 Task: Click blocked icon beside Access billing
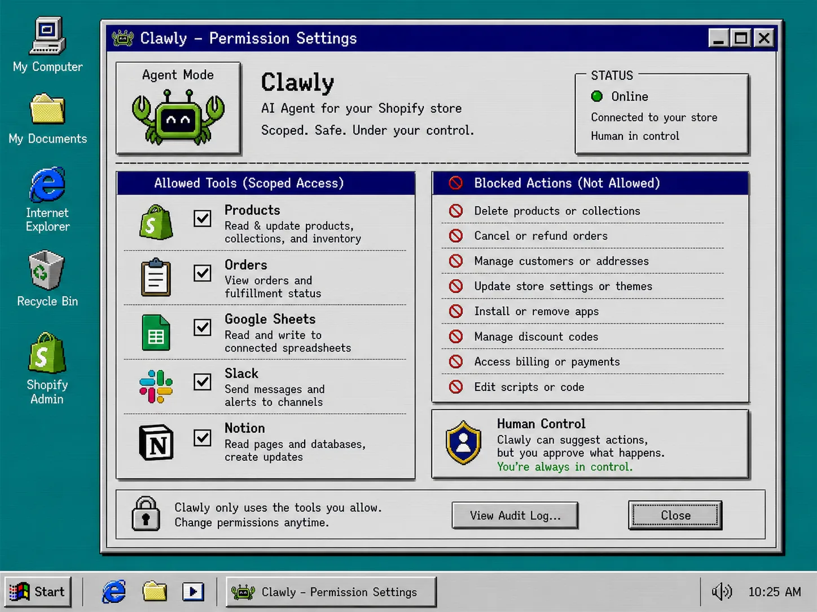pyautogui.click(x=456, y=362)
